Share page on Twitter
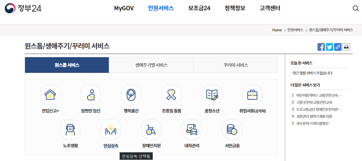The width and height of the screenshot is (362, 161). pyautogui.click(x=329, y=47)
